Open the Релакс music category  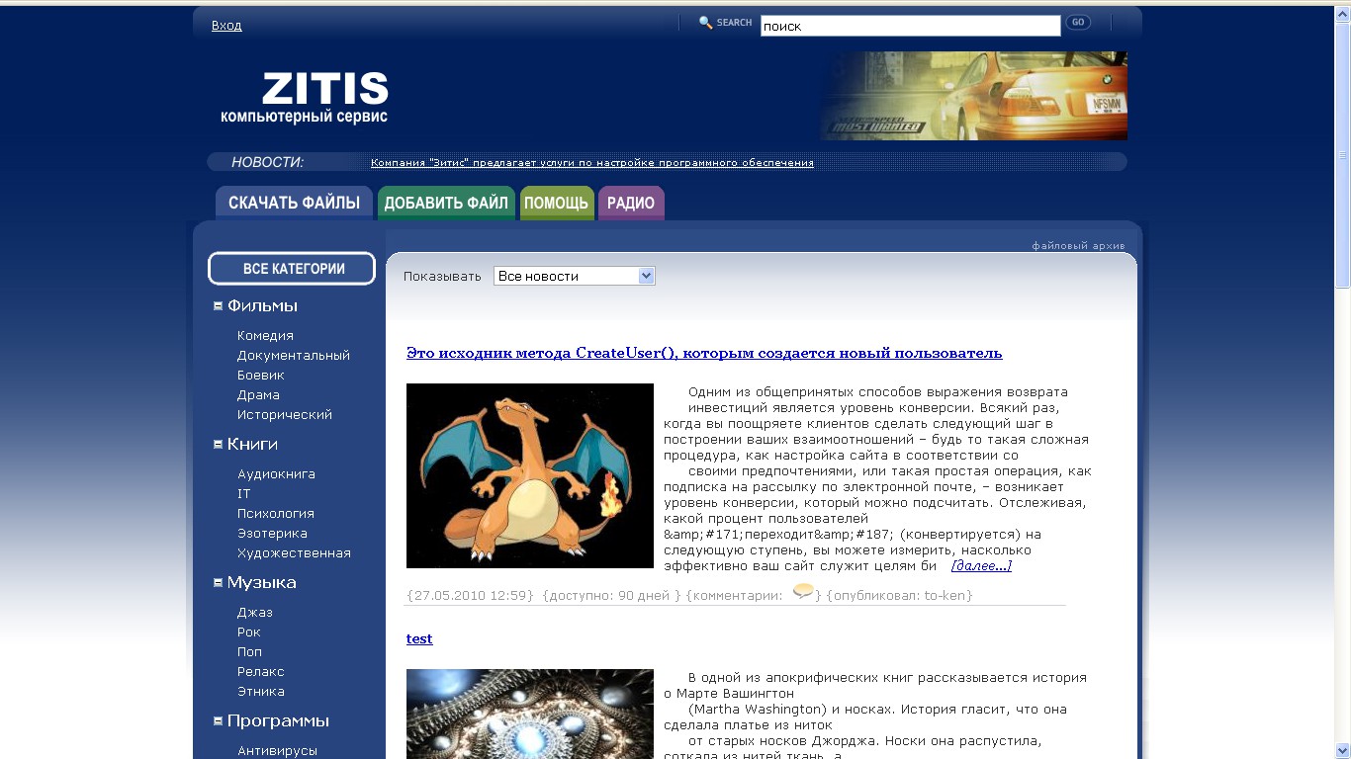(x=261, y=672)
